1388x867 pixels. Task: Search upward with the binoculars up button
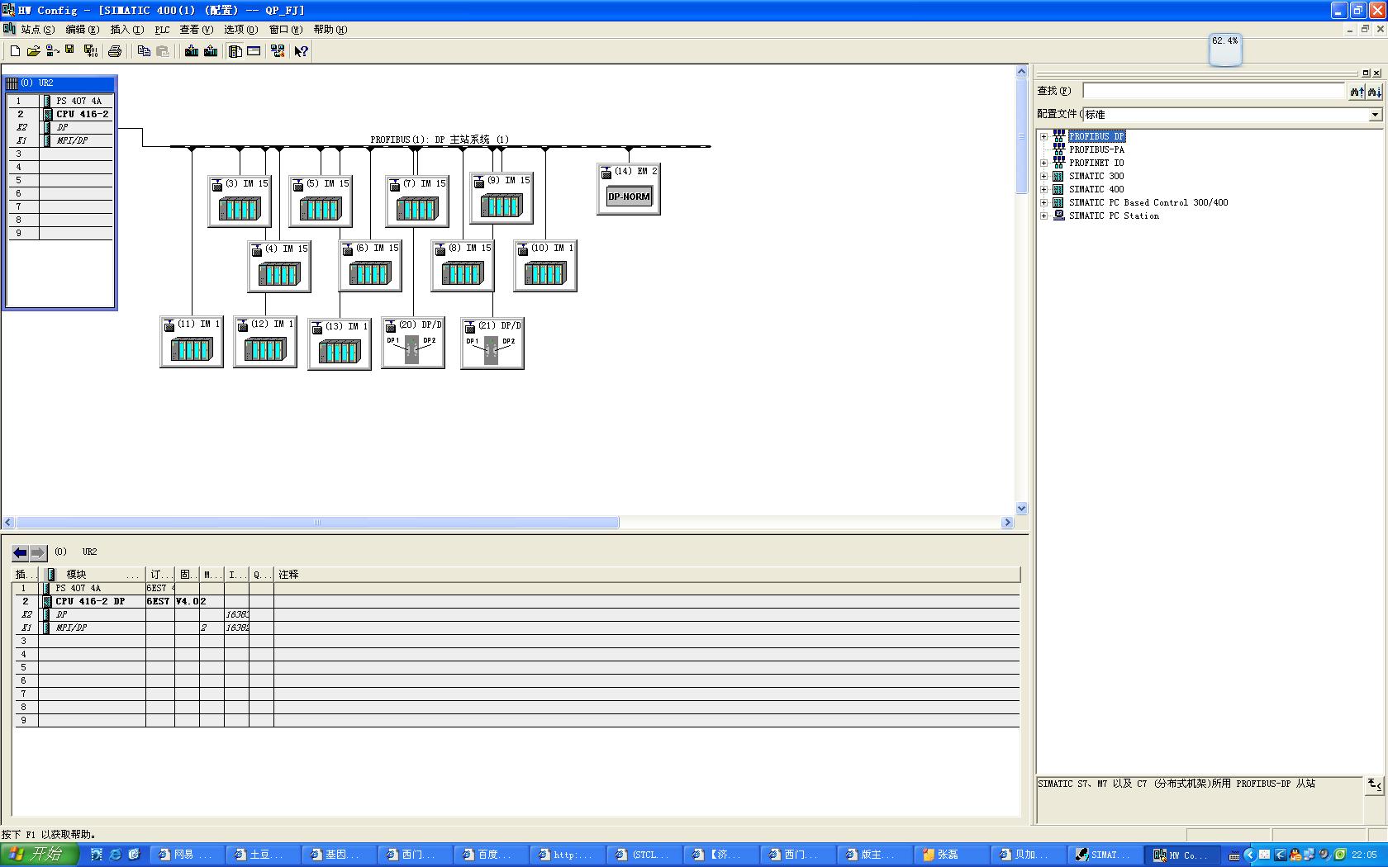(x=1357, y=92)
